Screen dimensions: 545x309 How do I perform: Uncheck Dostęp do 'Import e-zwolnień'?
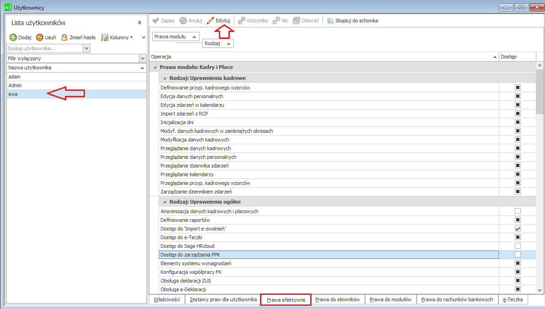tap(518, 229)
